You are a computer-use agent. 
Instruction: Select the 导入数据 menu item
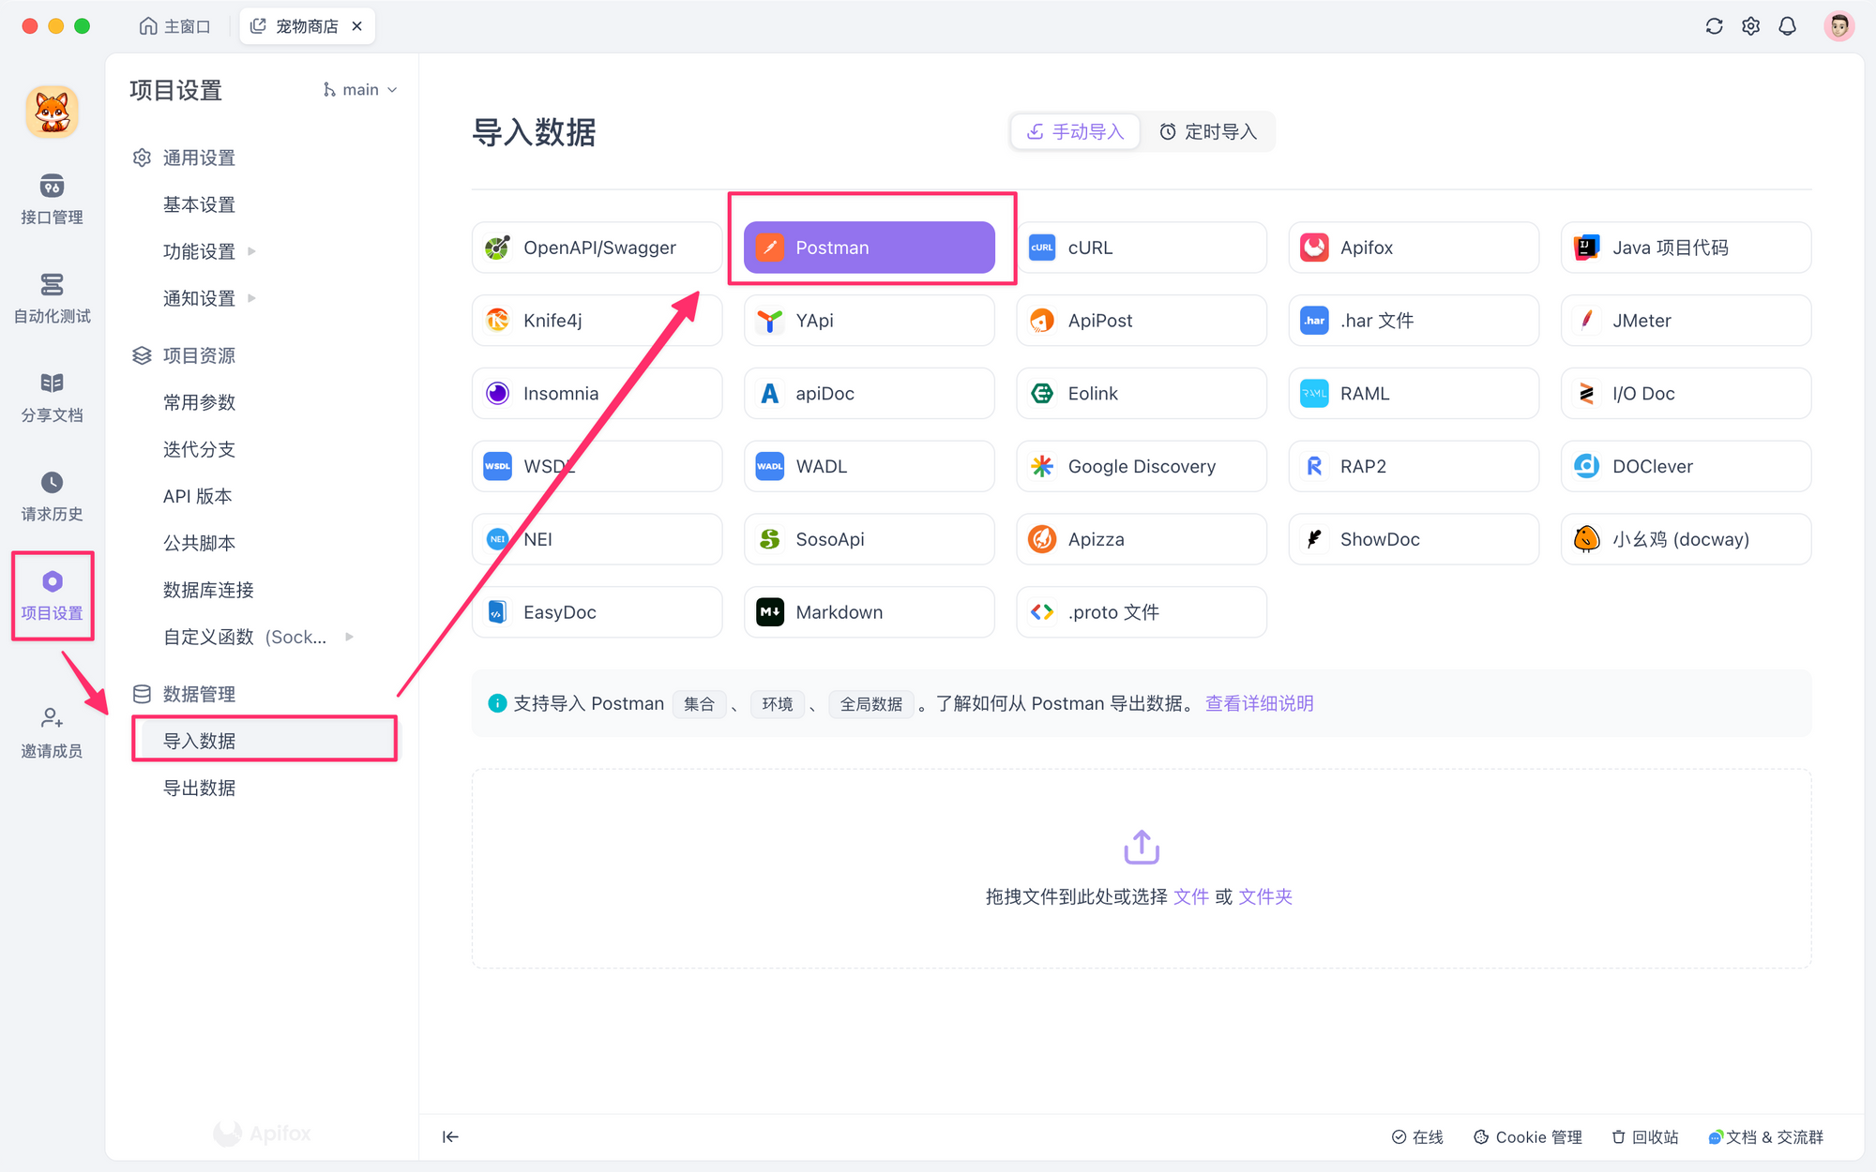(x=265, y=740)
